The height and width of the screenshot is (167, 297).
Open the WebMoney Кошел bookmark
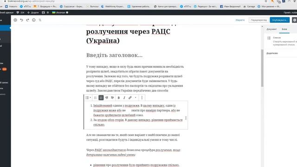click(113, 6)
